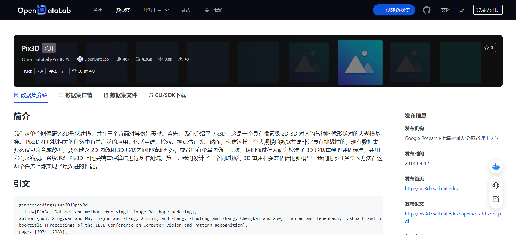Open the pix3d_cvpr.pdf paper link
Viewport: 516px width, 235px height.
(453, 217)
